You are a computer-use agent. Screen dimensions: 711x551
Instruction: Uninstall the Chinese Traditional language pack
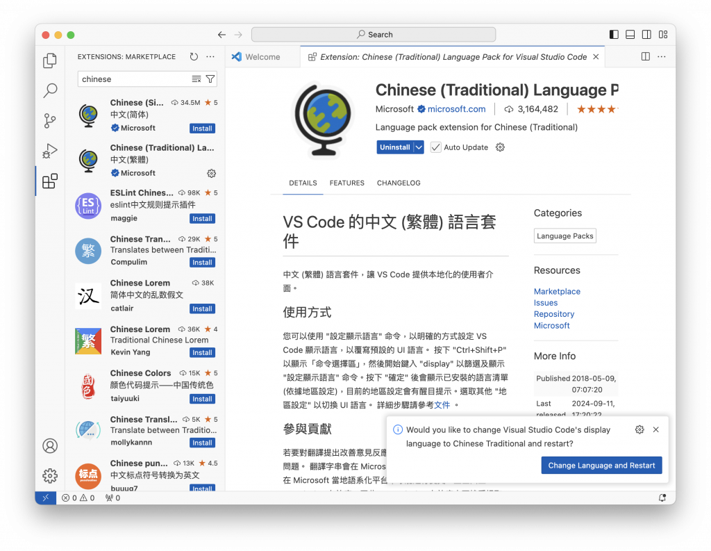pos(394,147)
